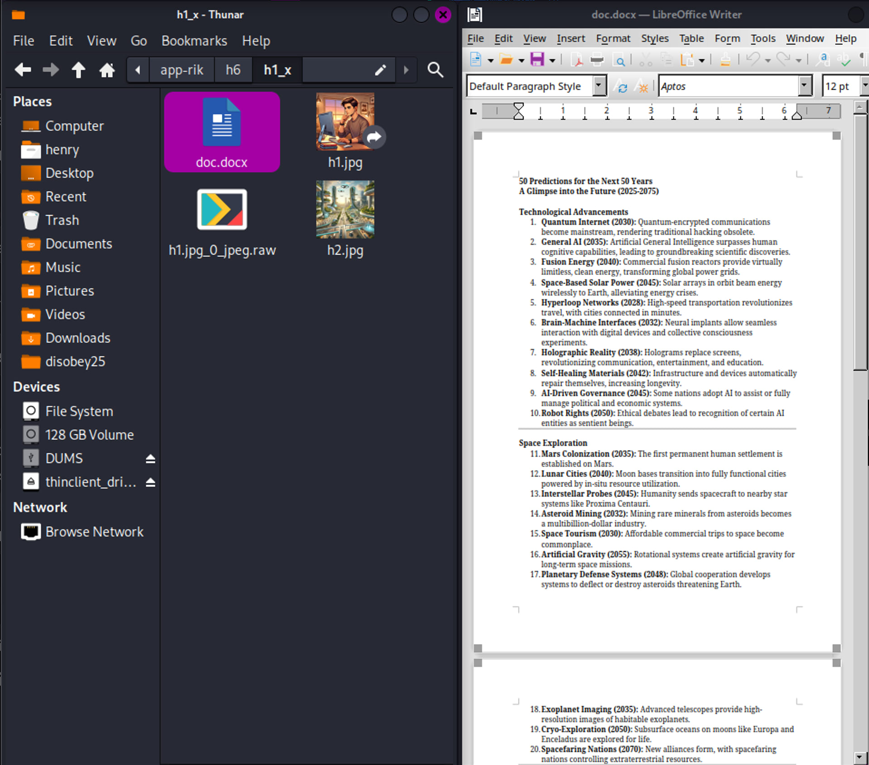
Task: Open the Aptos font name dropdown
Action: (x=805, y=86)
